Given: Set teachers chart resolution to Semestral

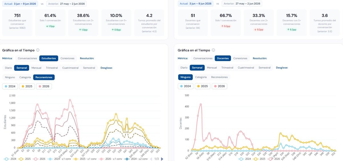Looking at the screenshot, I should [265, 68].
